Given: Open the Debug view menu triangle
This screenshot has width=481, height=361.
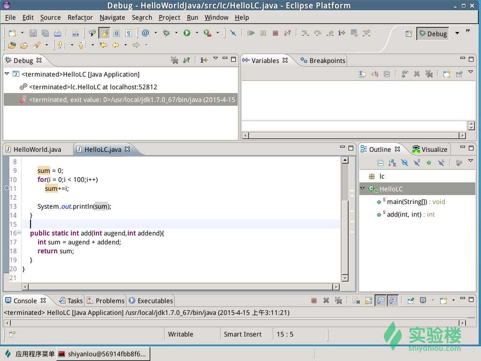Looking at the screenshot, I should pos(216,58).
